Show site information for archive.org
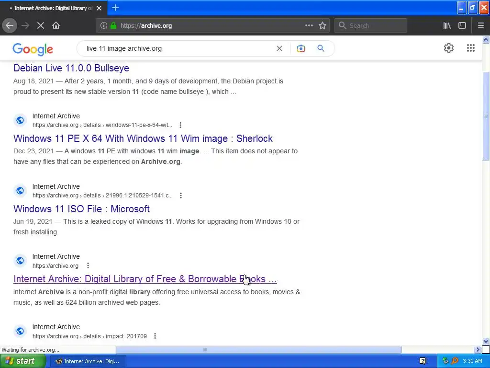 104,26
